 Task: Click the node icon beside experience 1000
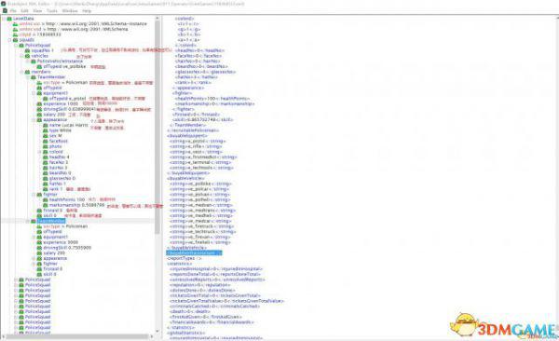pyautogui.click(x=39, y=103)
